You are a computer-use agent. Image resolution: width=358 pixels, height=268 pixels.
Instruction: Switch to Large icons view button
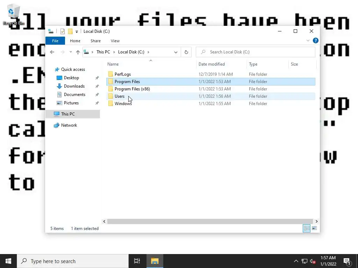pos(314,228)
